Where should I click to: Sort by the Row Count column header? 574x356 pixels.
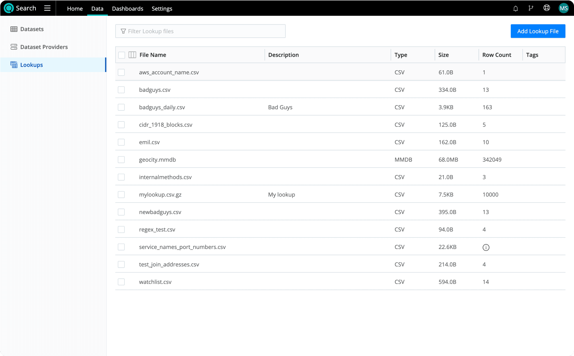point(497,55)
